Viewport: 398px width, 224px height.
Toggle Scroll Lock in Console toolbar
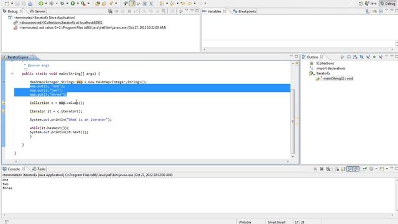(343, 169)
